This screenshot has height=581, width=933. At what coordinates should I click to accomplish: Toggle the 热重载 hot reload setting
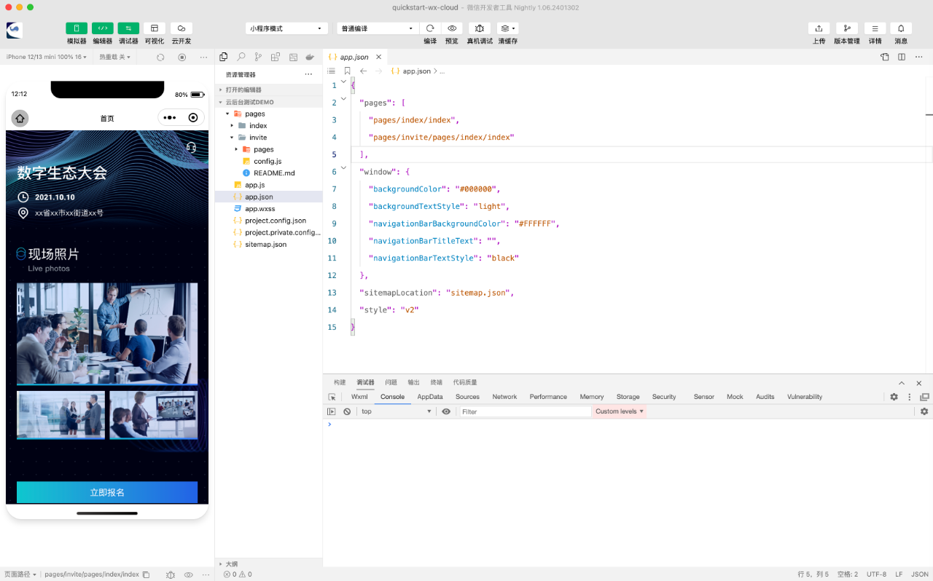tap(115, 57)
